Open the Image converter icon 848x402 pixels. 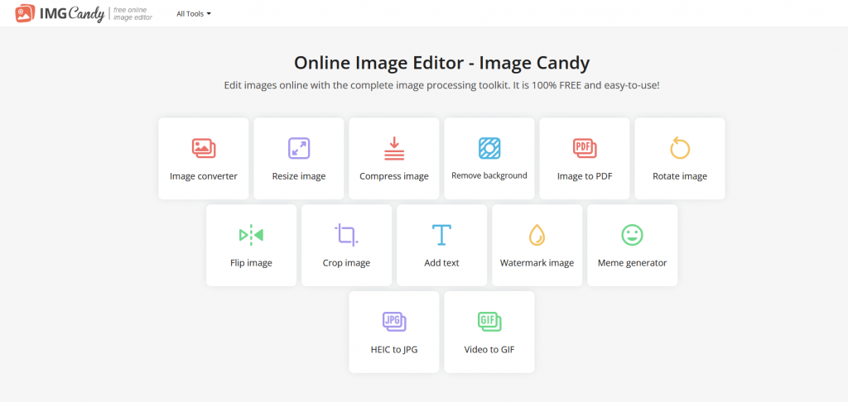[x=204, y=148]
